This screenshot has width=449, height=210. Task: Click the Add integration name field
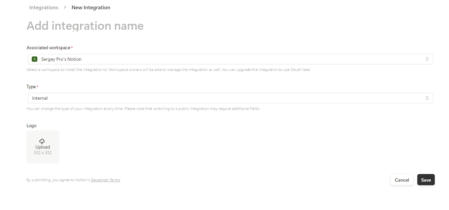tap(85, 26)
